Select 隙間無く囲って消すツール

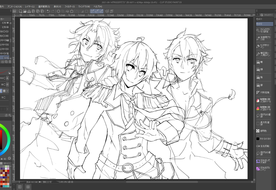click(x=264, y=101)
